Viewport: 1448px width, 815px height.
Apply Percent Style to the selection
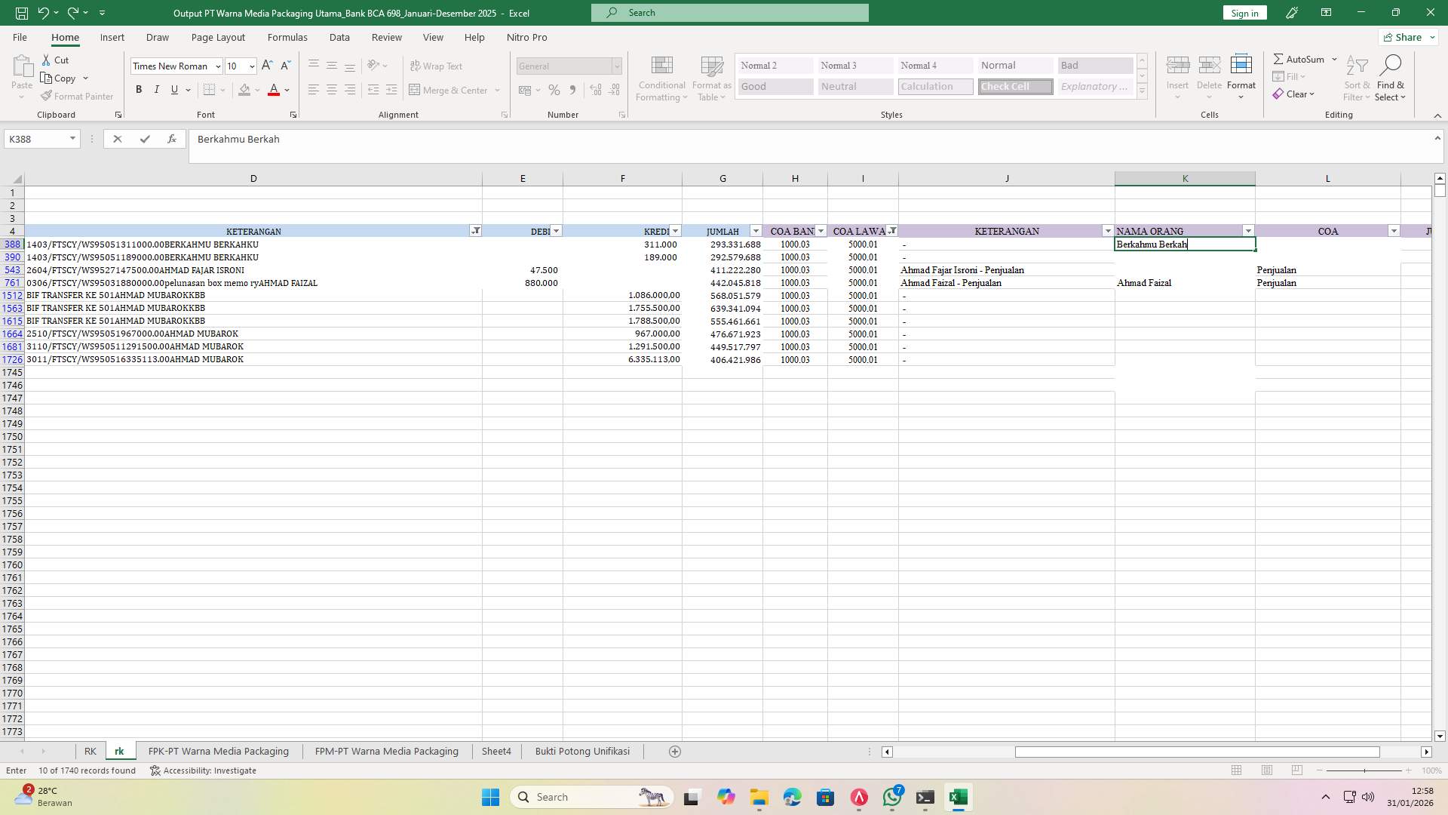pos(554,90)
